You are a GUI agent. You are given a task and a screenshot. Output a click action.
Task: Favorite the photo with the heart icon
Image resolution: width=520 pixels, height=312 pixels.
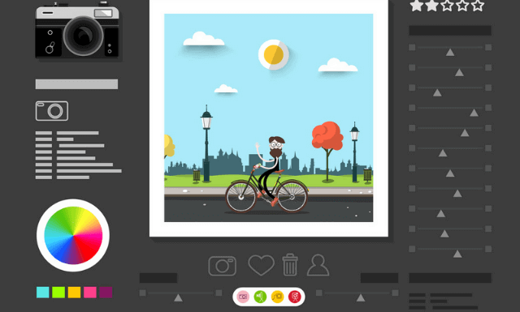coord(262,265)
